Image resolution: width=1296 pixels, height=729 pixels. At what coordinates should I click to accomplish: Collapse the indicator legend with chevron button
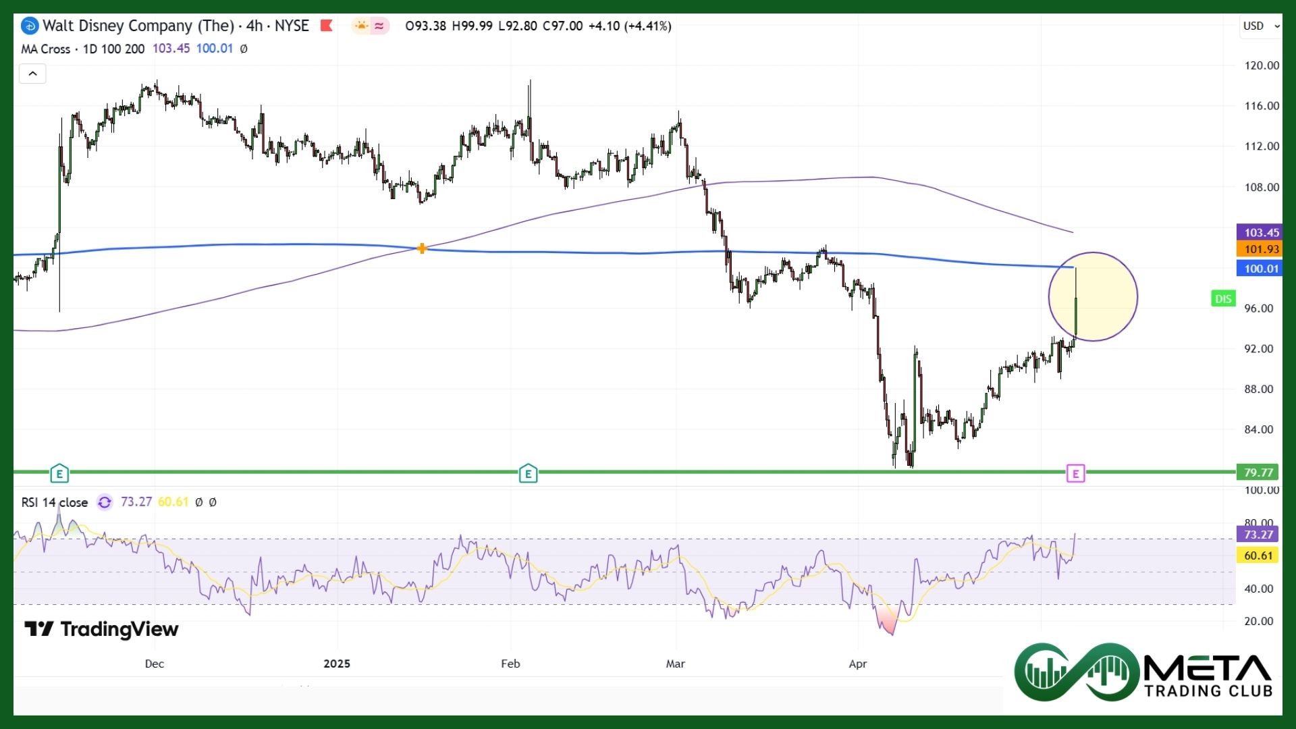(x=32, y=74)
